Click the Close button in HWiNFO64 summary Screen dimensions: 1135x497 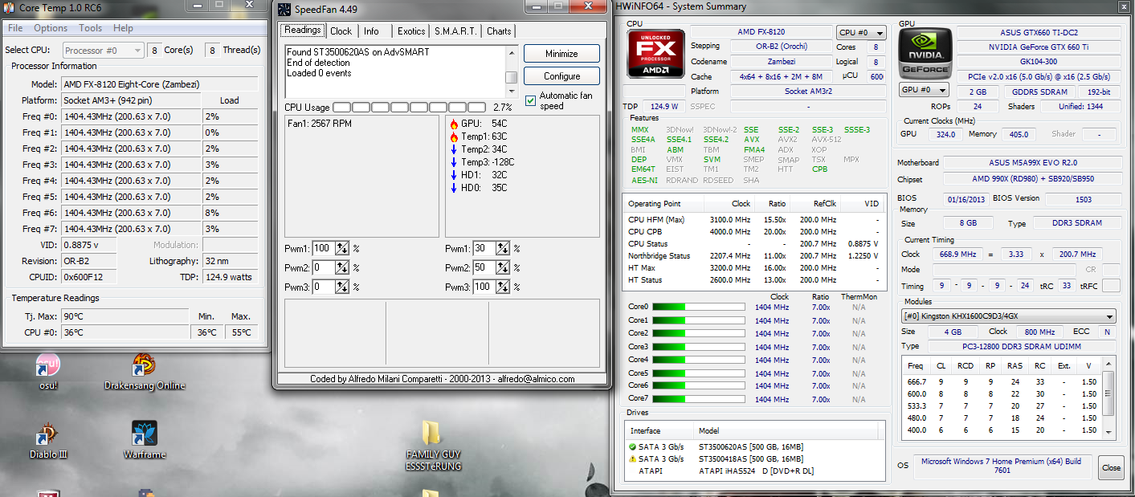click(1112, 467)
